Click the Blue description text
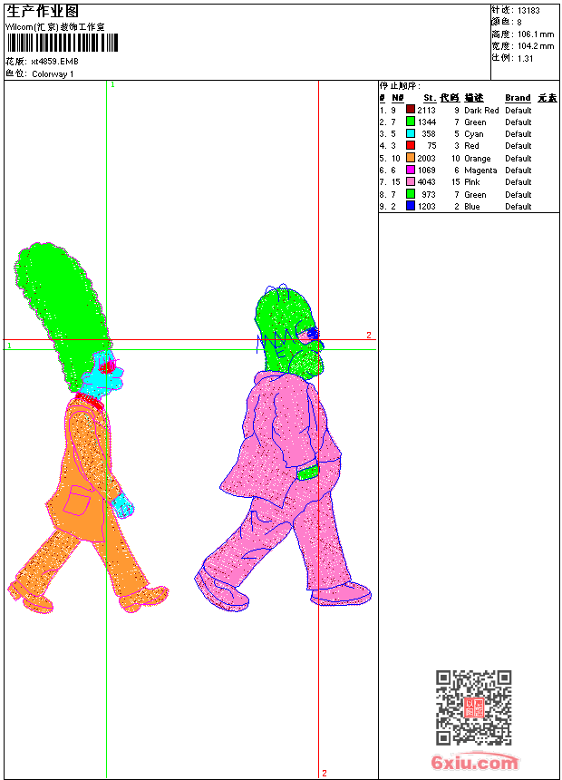This screenshot has height=780, width=562. tap(472, 207)
